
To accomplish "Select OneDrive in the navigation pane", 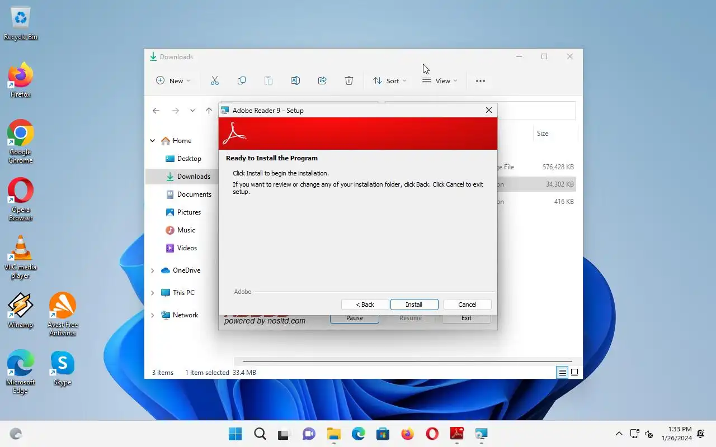I will click(x=181, y=270).
